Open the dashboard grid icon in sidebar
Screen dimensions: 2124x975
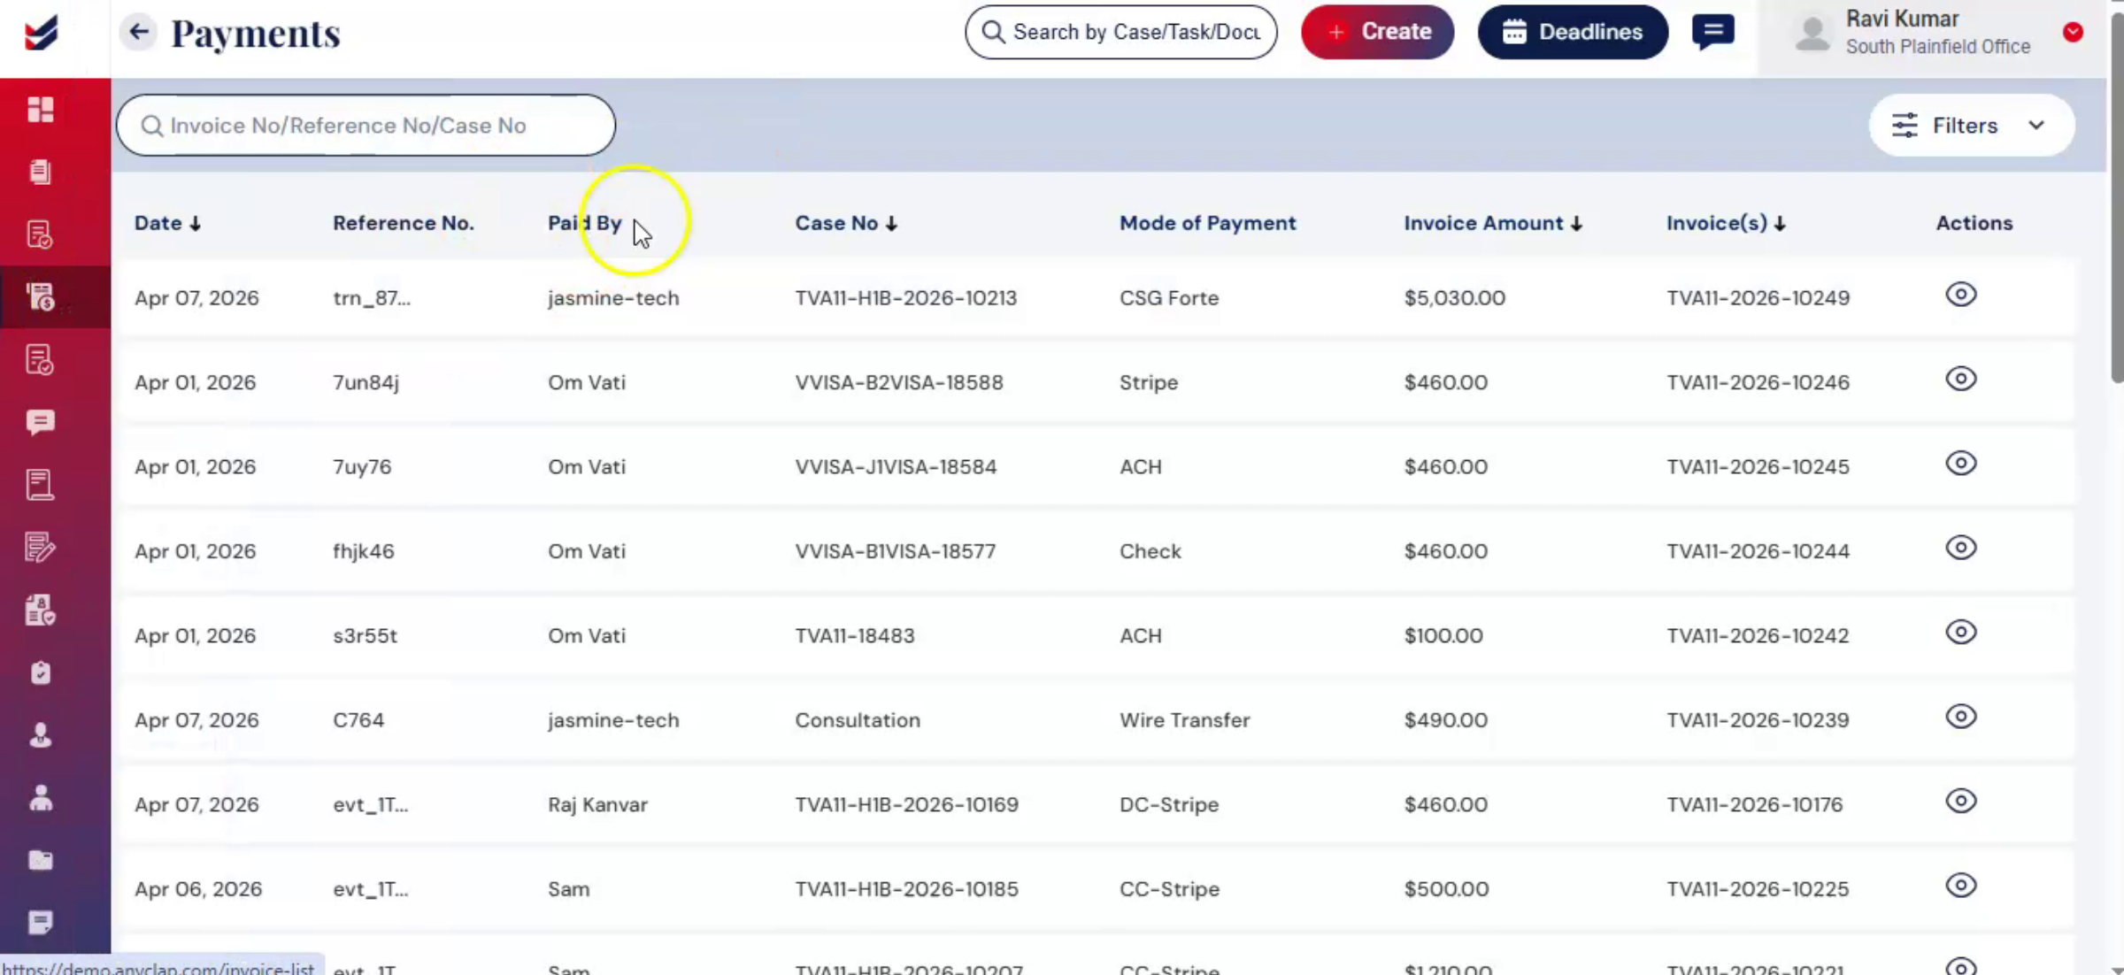pyautogui.click(x=41, y=109)
